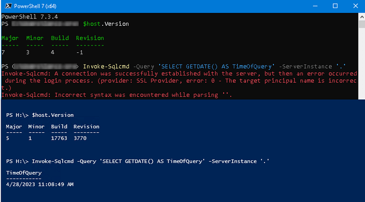
Task: Click the PowerShell 7 (x64) title text
Action: 35,6
